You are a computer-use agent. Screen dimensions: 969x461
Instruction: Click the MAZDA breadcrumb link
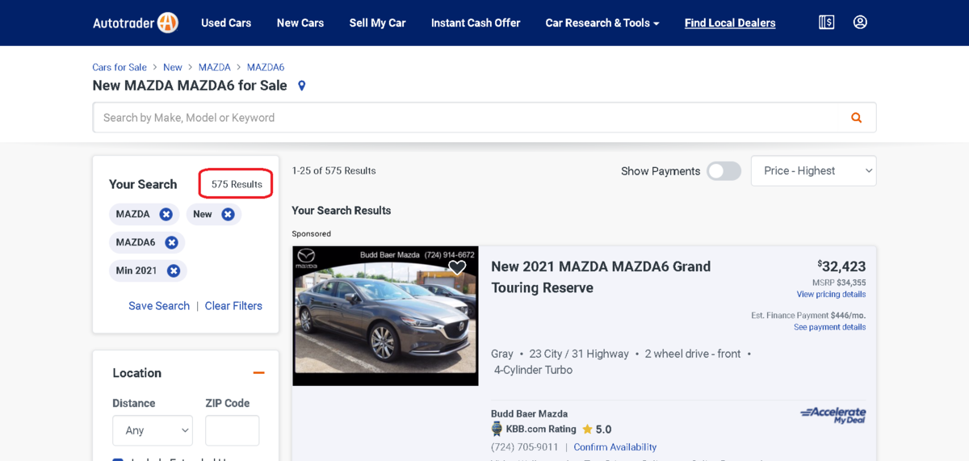(x=215, y=67)
